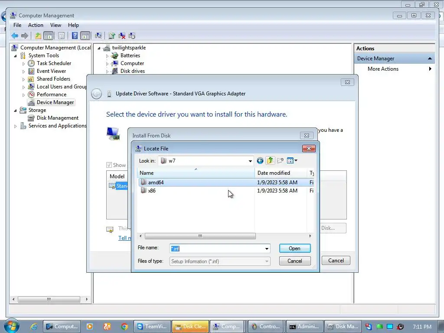Click the Windows Start orb
This screenshot has width=444, height=333.
coord(11,326)
